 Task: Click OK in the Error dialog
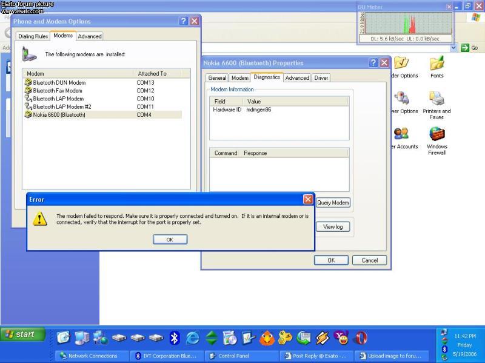(x=170, y=240)
